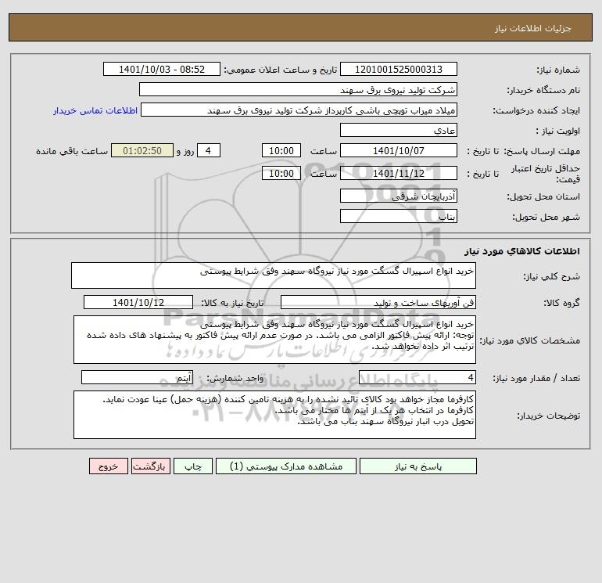This screenshot has width=602, height=583.
Task: Click unit of measure field آیتم
Action: coord(137,377)
